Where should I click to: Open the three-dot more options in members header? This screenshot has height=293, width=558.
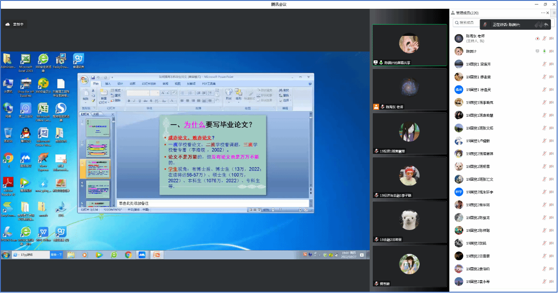coord(543,13)
